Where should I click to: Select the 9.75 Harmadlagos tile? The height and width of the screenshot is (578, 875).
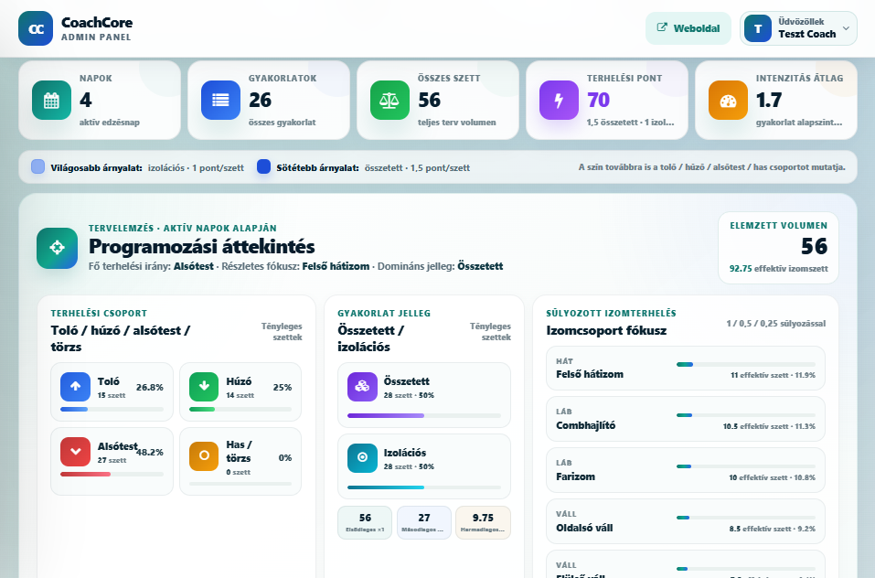click(x=484, y=523)
